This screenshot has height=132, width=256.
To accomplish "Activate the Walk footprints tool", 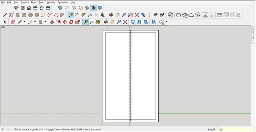I will click(x=162, y=15).
